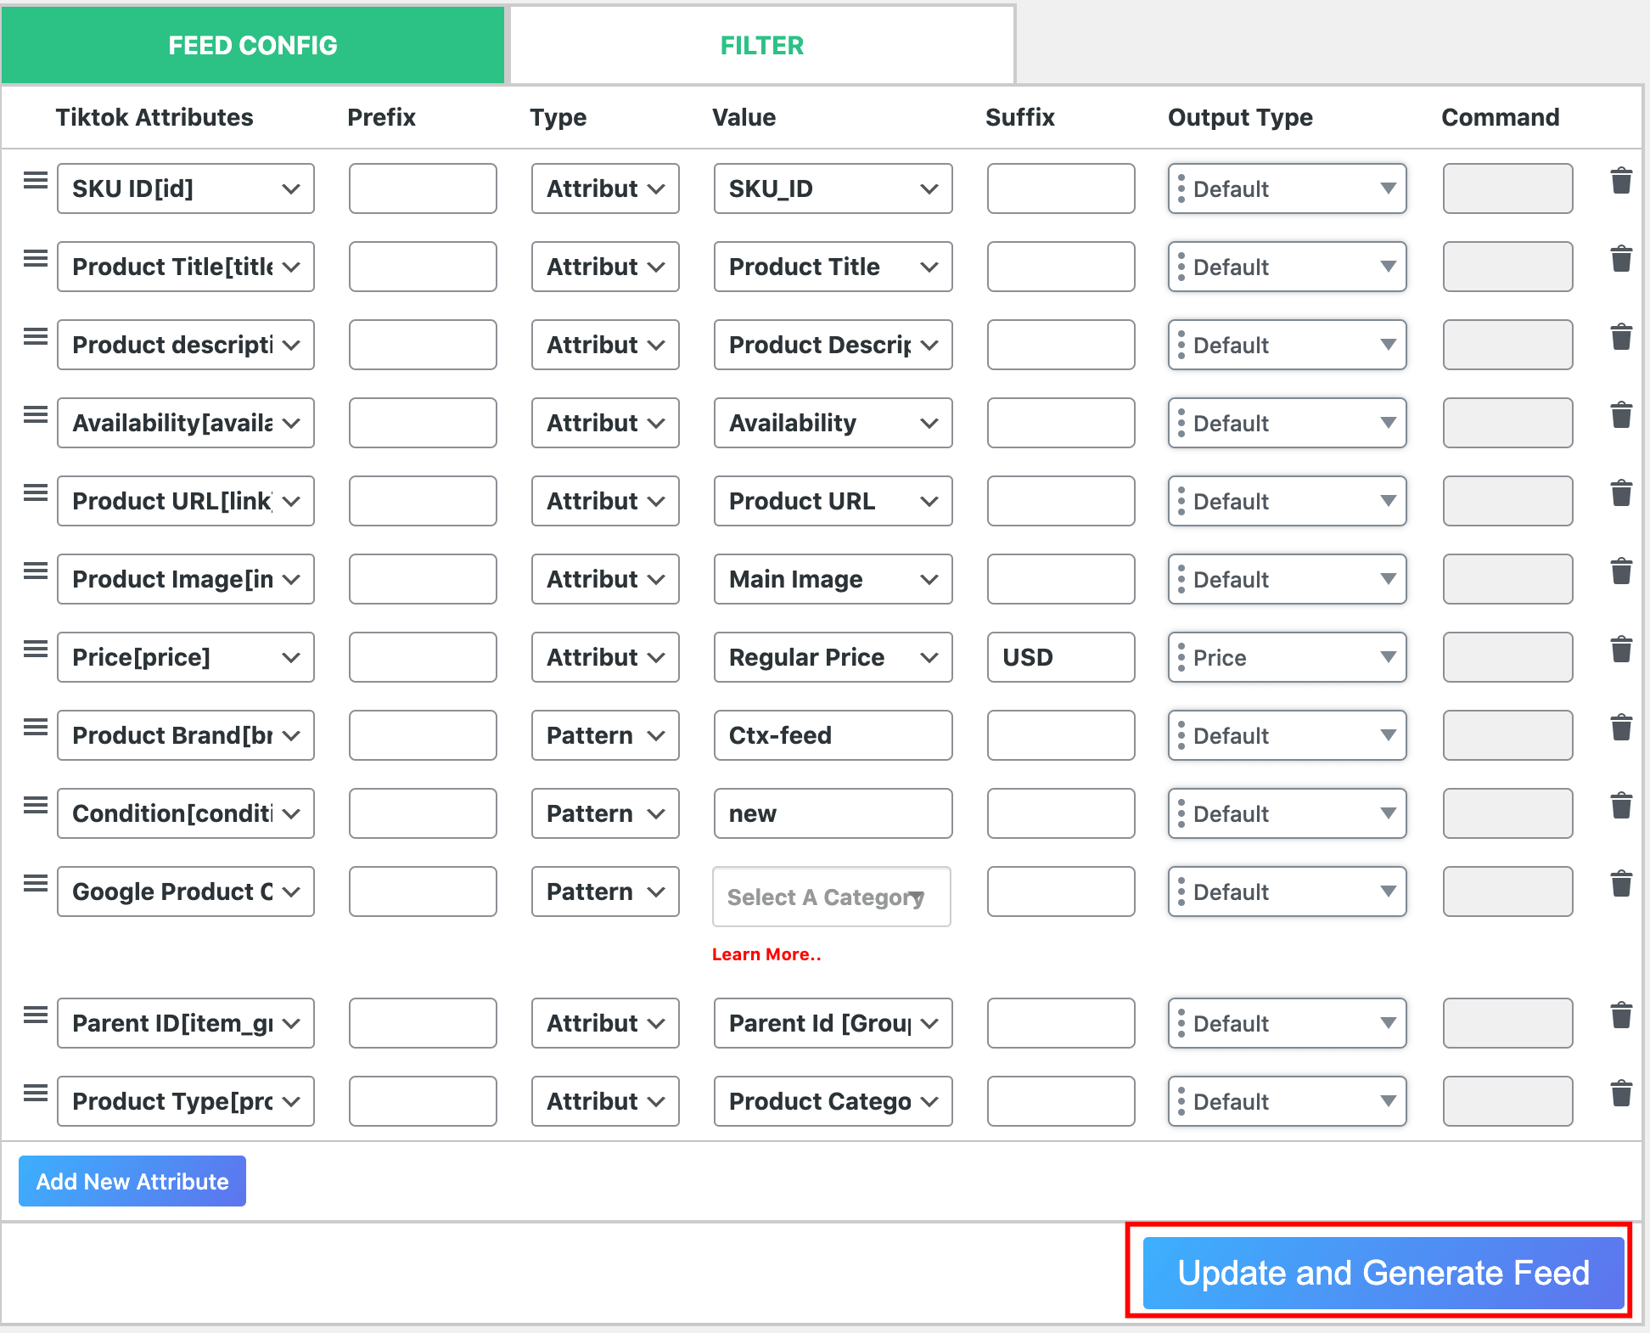Remove the Condition attribute using its trash icon
Screen dimensions: 1650x1333
1622,805
